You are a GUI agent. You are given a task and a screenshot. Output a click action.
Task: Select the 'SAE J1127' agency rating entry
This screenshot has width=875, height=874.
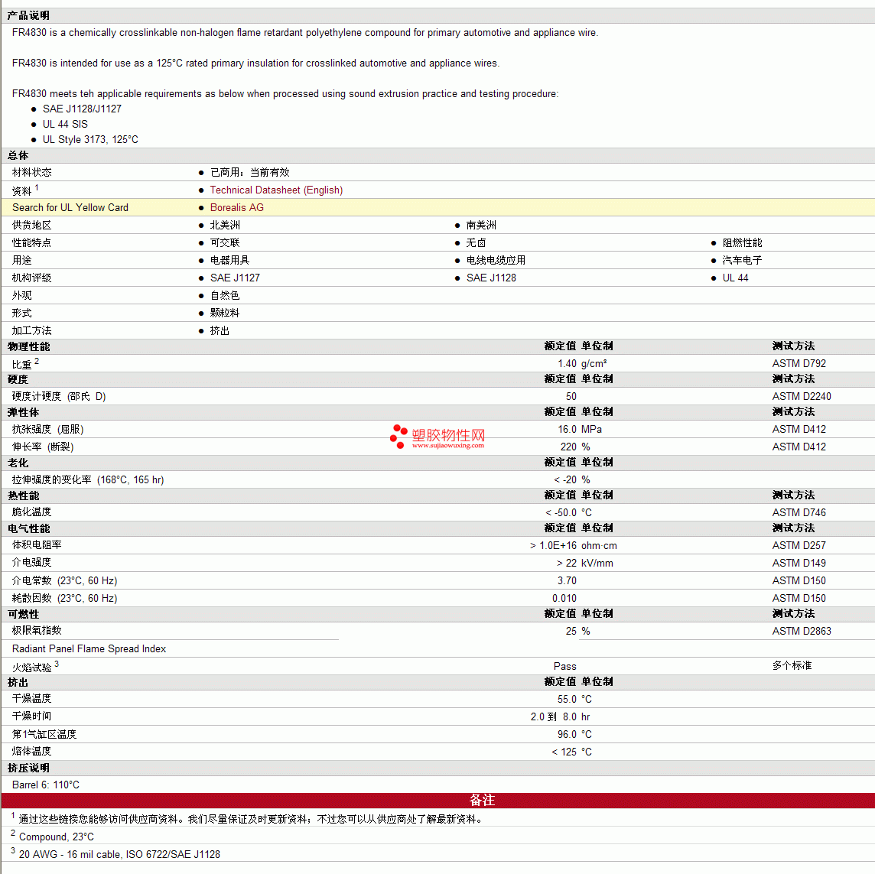pyautogui.click(x=235, y=278)
